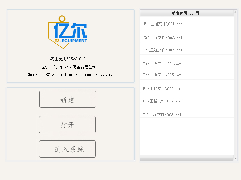
Task: Open recent project 001.aoi
Action: (x=163, y=23)
